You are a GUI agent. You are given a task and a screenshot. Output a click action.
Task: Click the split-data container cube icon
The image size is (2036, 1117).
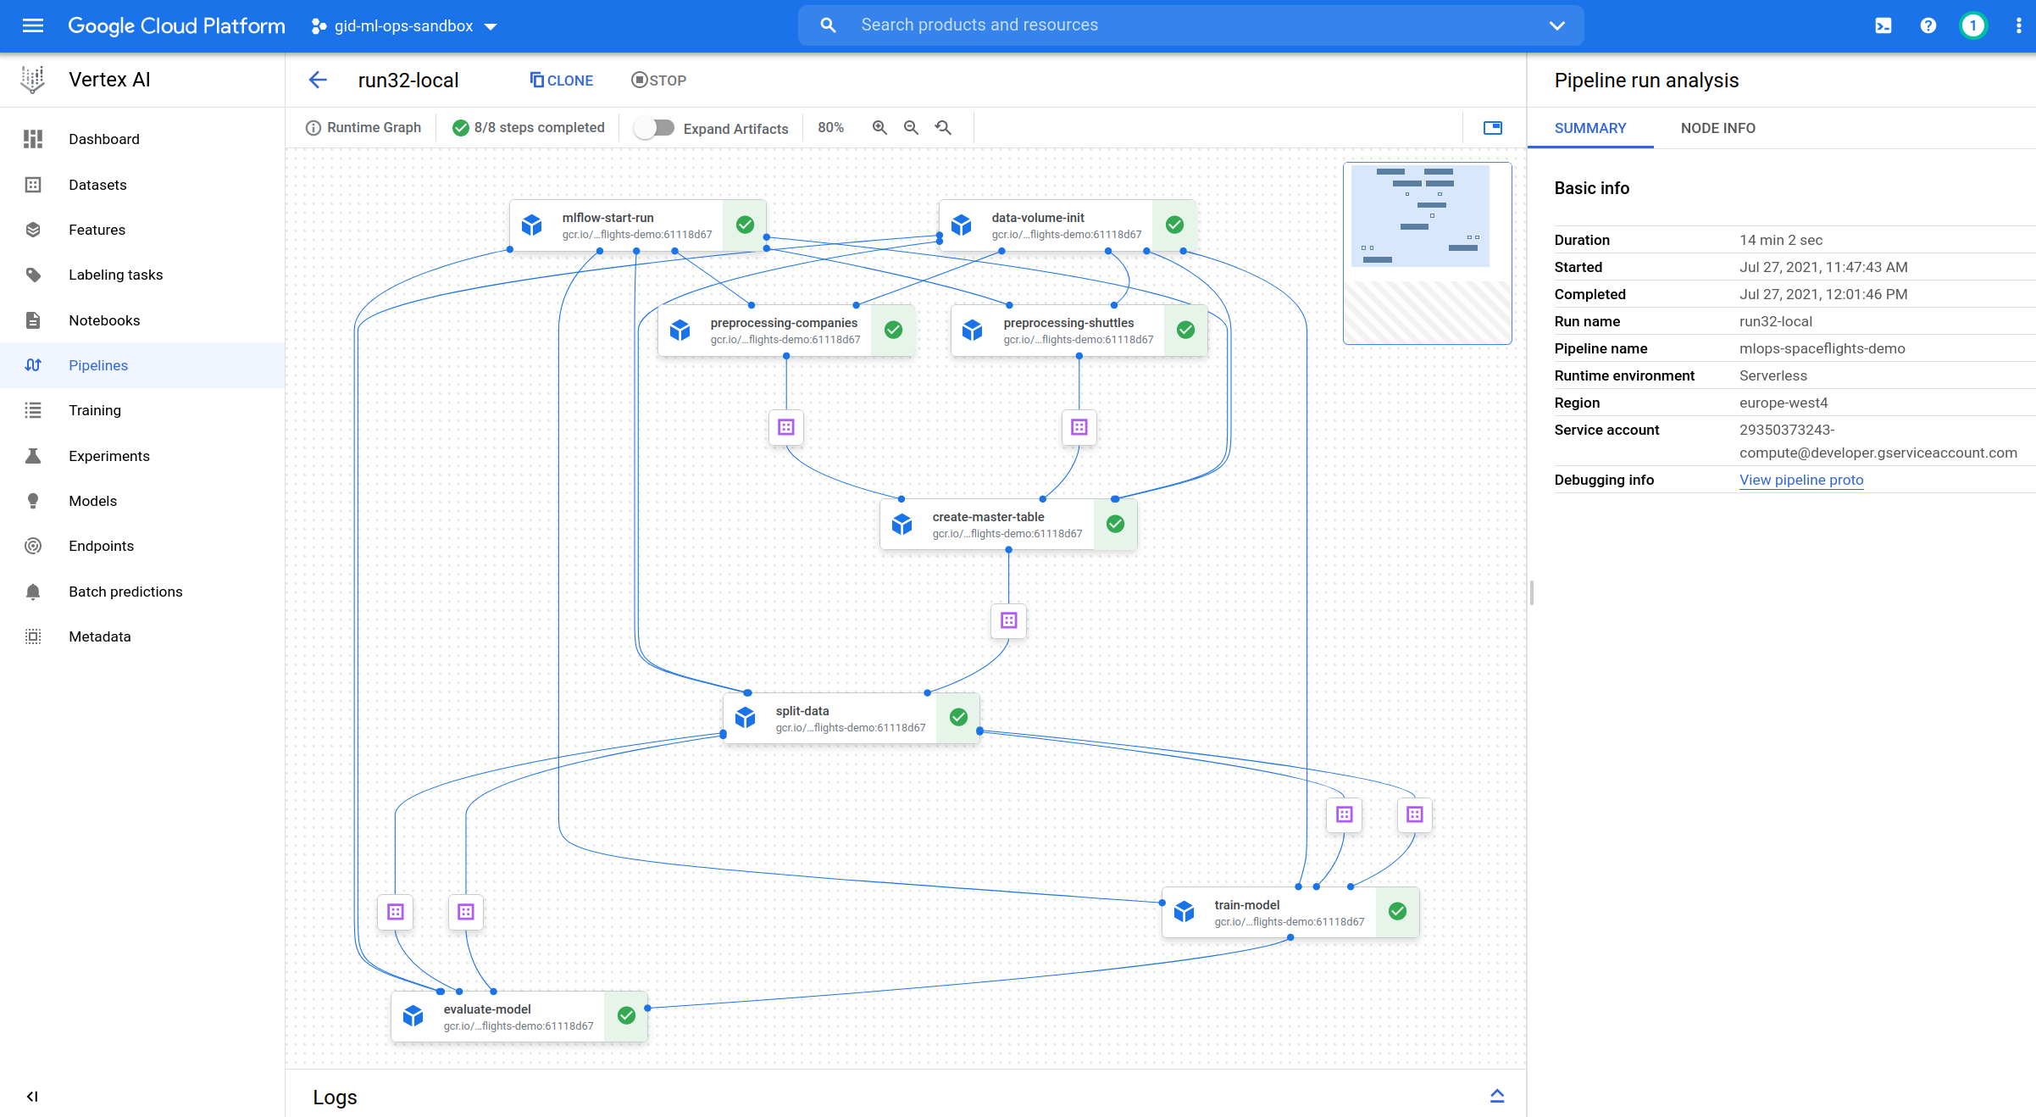click(x=746, y=718)
